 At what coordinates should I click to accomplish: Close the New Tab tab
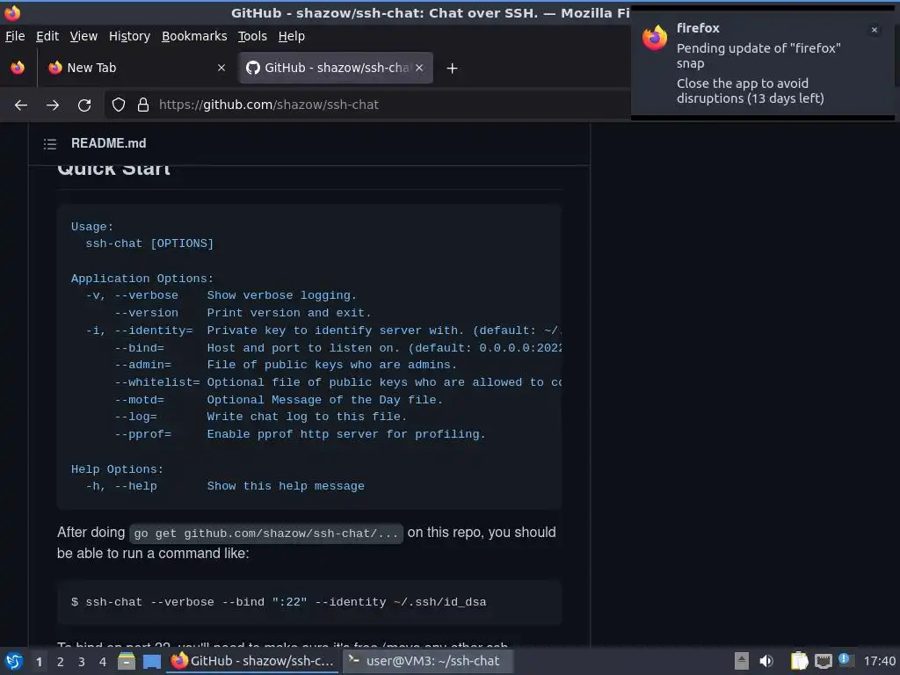click(221, 68)
